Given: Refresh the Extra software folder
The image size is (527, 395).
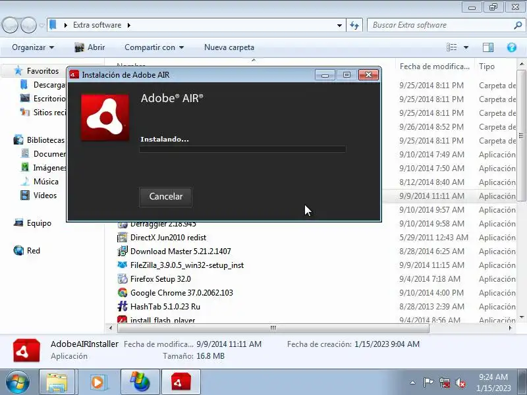Looking at the screenshot, I should [354, 25].
